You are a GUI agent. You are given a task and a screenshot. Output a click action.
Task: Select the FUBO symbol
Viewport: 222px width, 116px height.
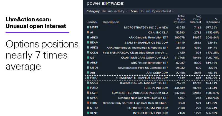(94, 88)
